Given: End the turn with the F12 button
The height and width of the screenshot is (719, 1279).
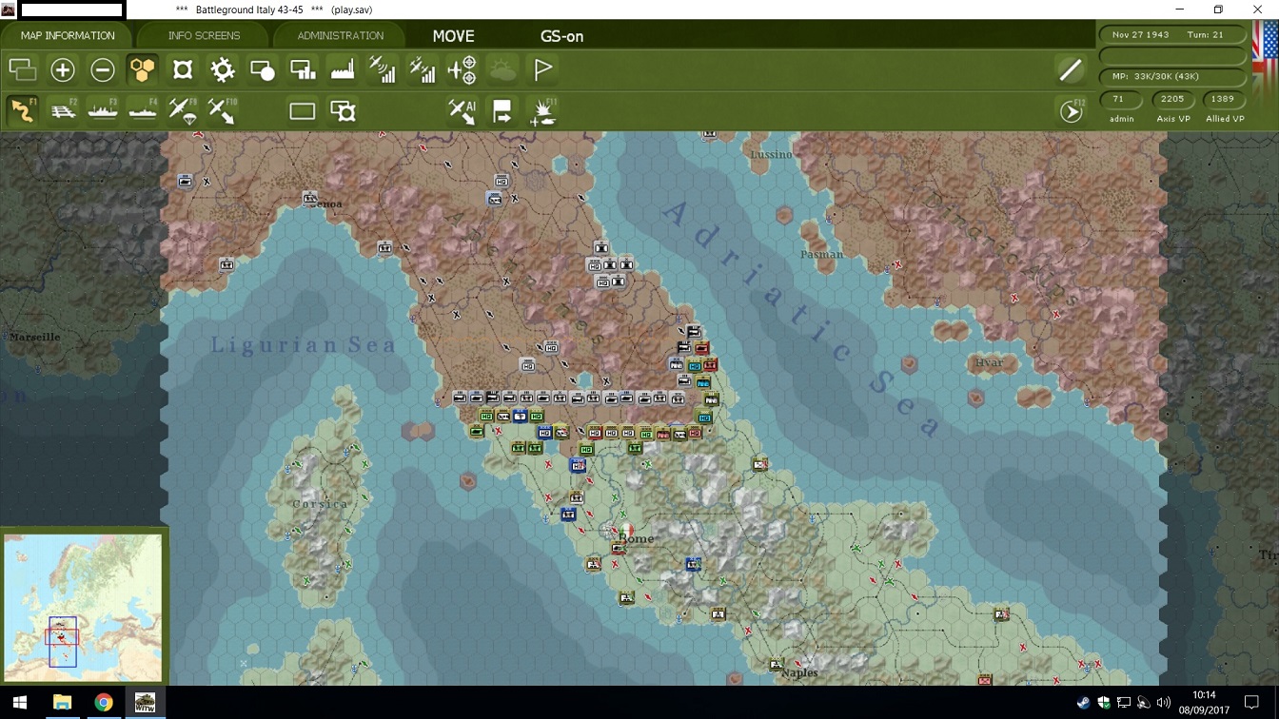Looking at the screenshot, I should [1072, 111].
